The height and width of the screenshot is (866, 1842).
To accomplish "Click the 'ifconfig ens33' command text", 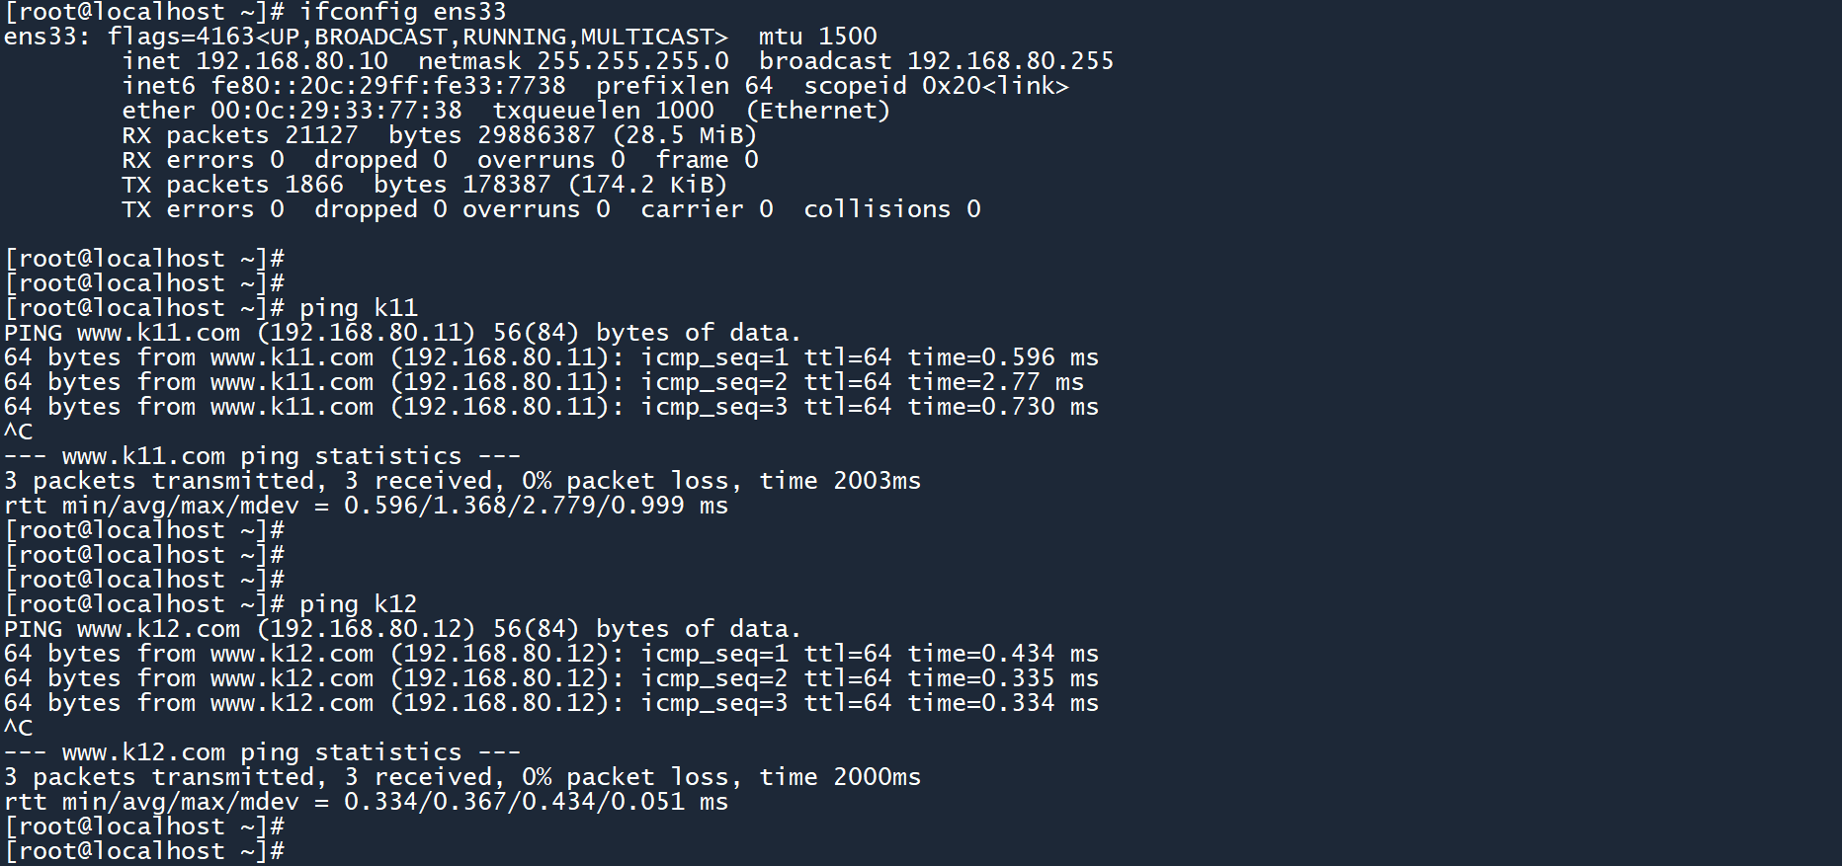I will tap(402, 12).
